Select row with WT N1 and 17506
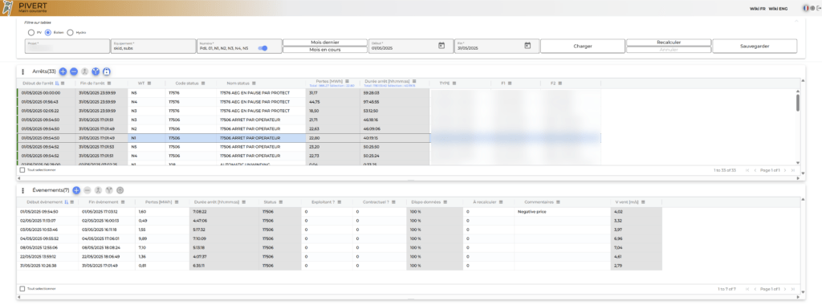 pos(309,138)
